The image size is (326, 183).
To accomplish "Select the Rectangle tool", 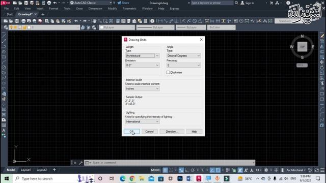I will [x=4, y=57].
